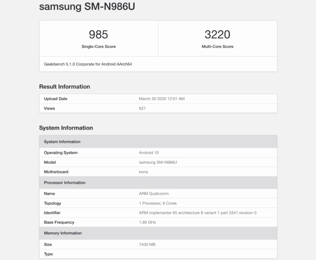The width and height of the screenshot is (316, 260).
Task: Click the Base Frequency label
Action: (59, 222)
